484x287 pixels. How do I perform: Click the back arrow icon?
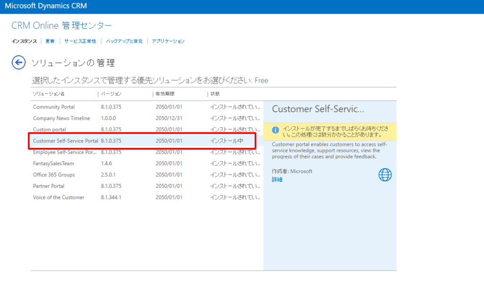click(18, 63)
